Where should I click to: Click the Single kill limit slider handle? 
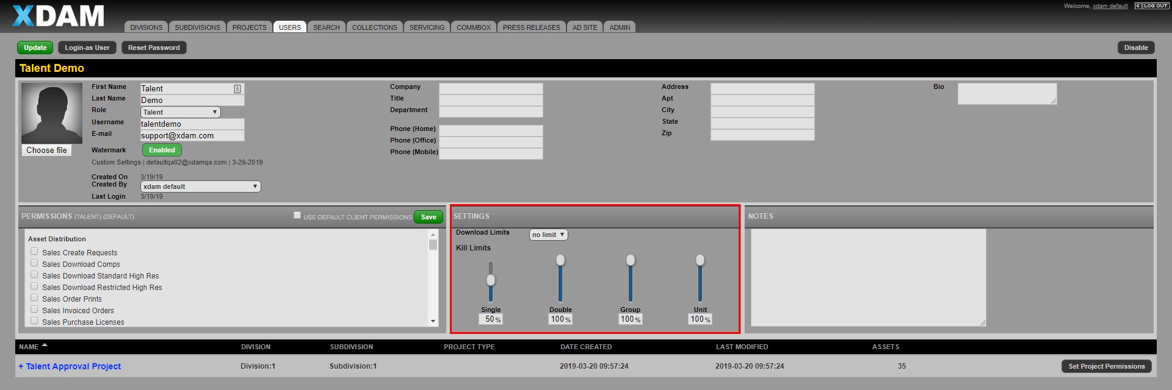pyautogui.click(x=491, y=280)
